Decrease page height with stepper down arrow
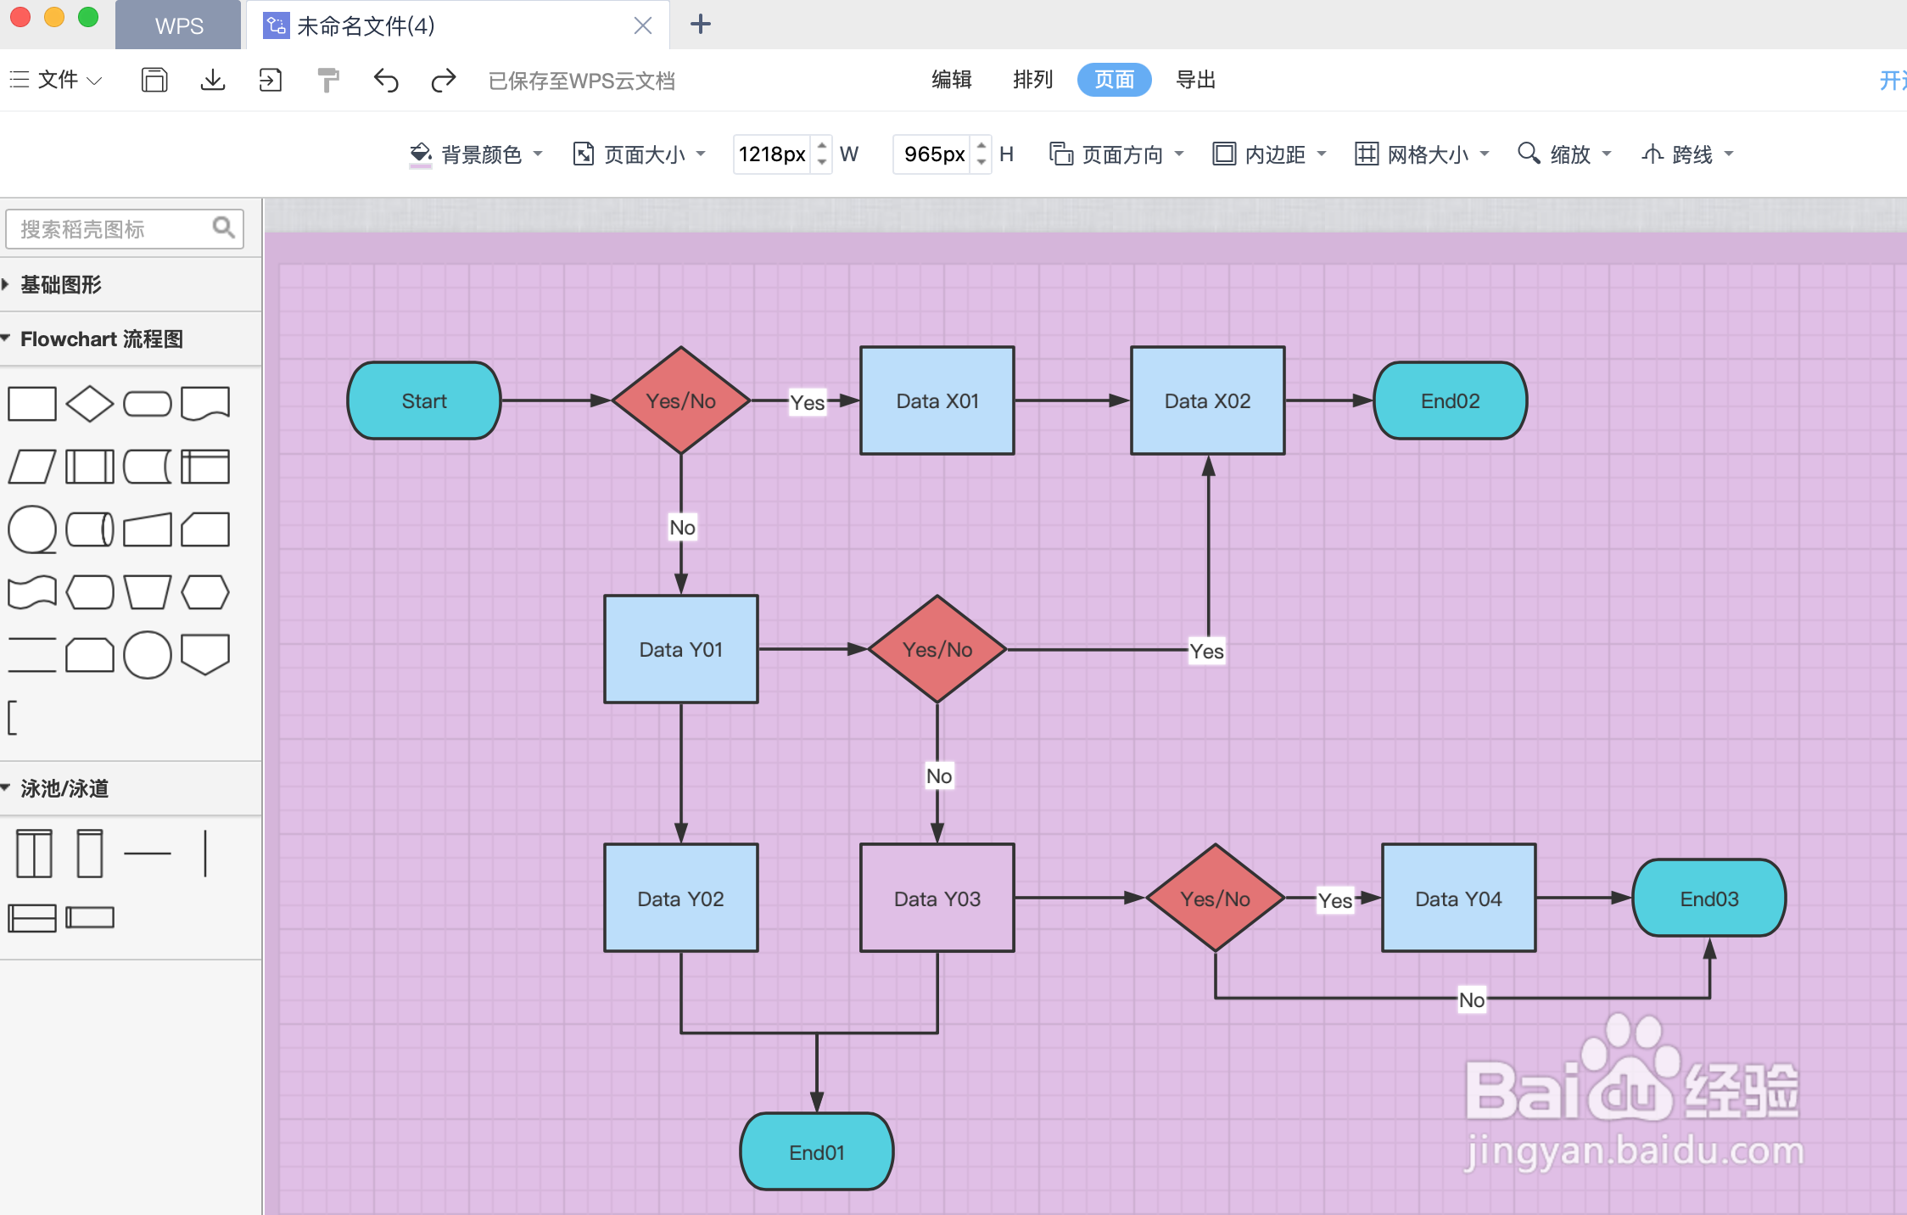1907x1215 pixels. (x=981, y=162)
